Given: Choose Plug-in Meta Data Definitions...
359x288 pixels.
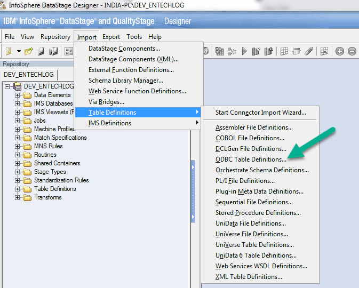Looking at the screenshot, I should pyautogui.click(x=260, y=191).
